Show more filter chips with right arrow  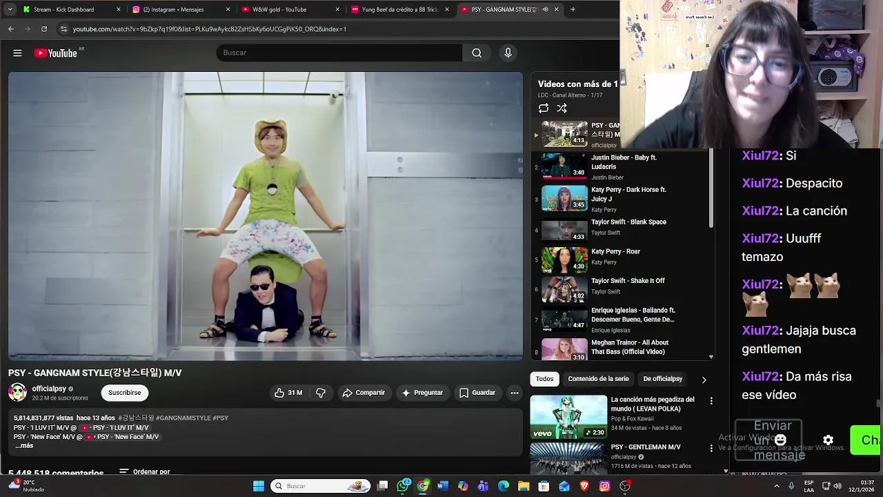(x=704, y=379)
